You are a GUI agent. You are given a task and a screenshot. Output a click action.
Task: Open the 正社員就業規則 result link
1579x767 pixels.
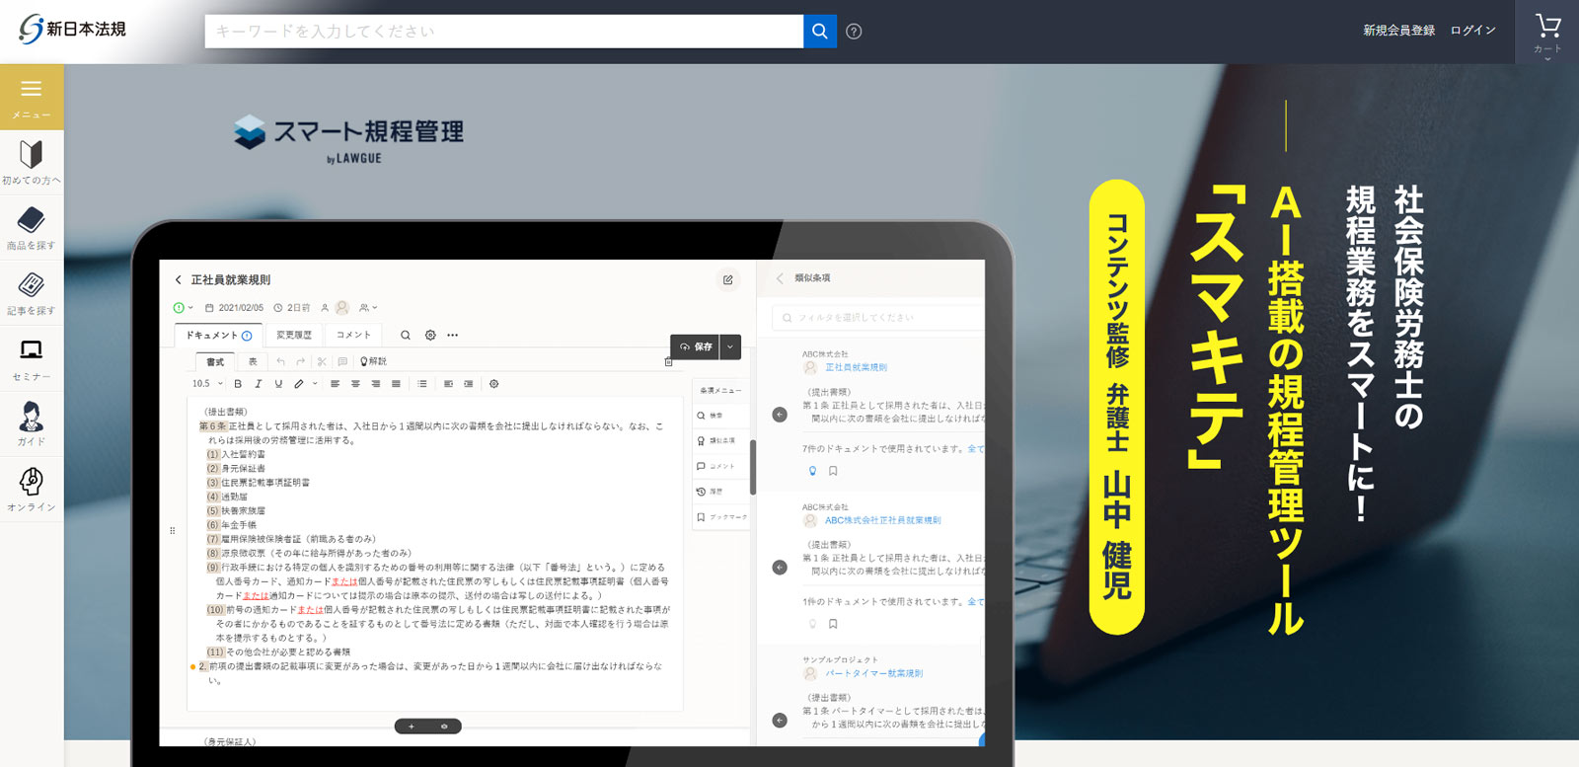(x=856, y=367)
